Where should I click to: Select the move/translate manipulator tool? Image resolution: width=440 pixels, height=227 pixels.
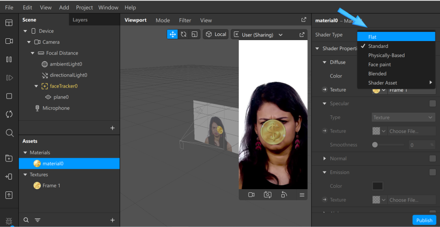(x=173, y=35)
